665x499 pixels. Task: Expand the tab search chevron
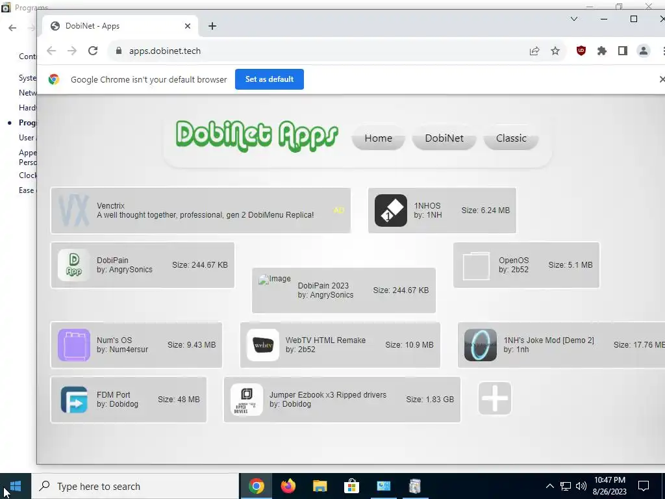574,19
